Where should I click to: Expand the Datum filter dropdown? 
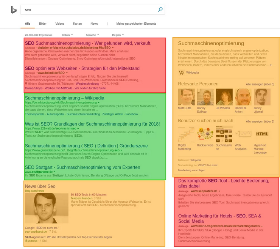[x=67, y=35]
